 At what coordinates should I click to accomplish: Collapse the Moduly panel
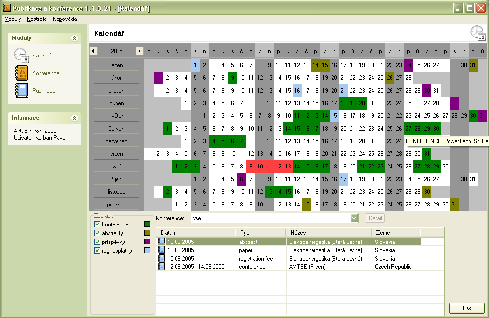coord(74,38)
